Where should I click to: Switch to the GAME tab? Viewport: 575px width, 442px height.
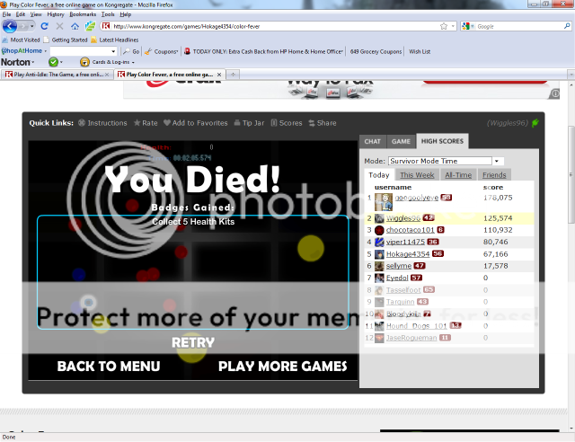tap(401, 141)
